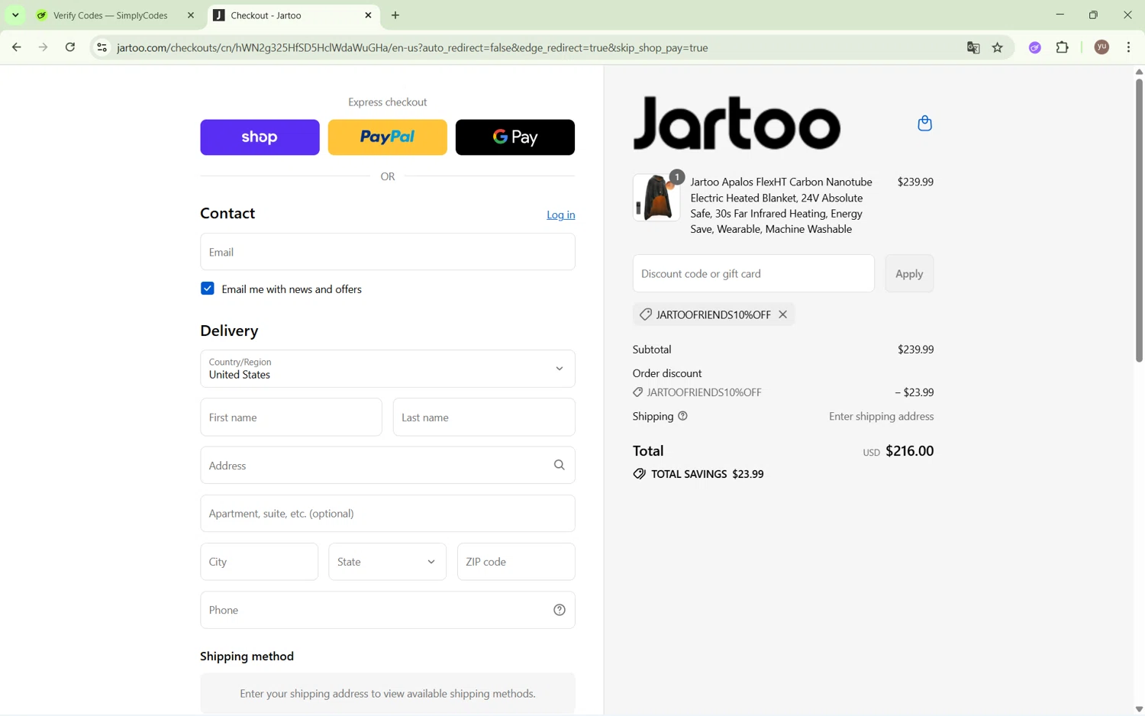Select the Subtotal value $239.99
1145x716 pixels.
(915, 350)
